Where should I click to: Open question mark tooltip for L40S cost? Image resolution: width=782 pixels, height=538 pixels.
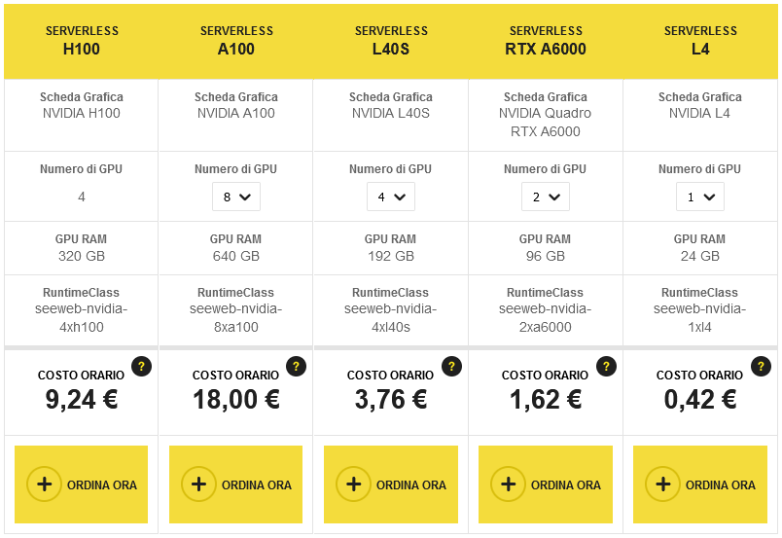click(x=451, y=367)
